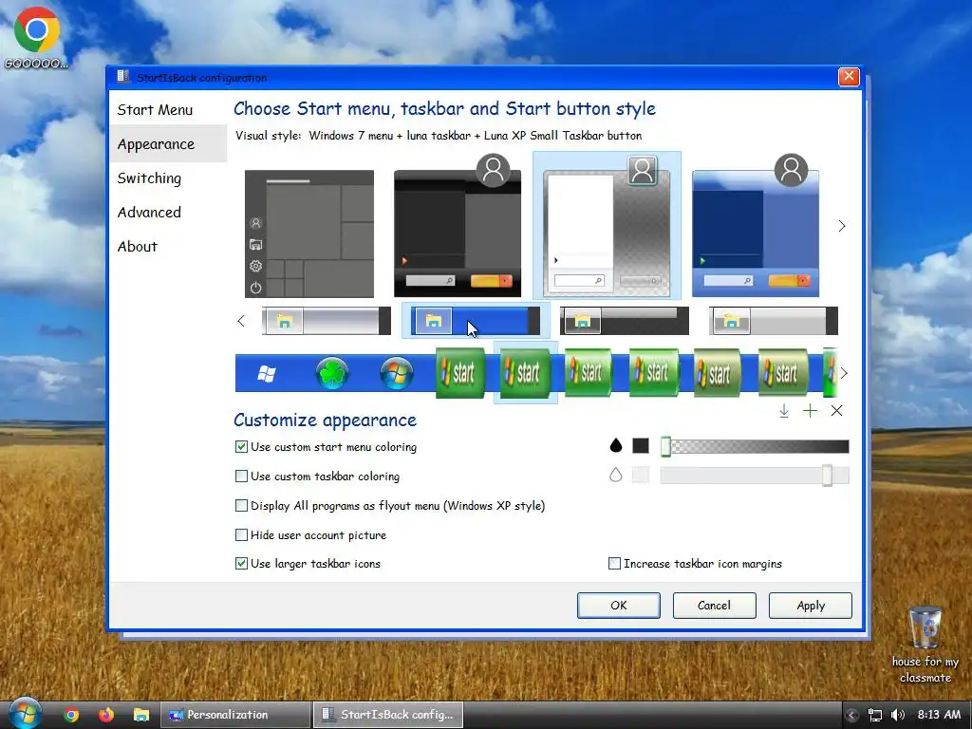This screenshot has width=972, height=729.
Task: Choose the blue luna taskbar style preview
Action: pos(476,321)
